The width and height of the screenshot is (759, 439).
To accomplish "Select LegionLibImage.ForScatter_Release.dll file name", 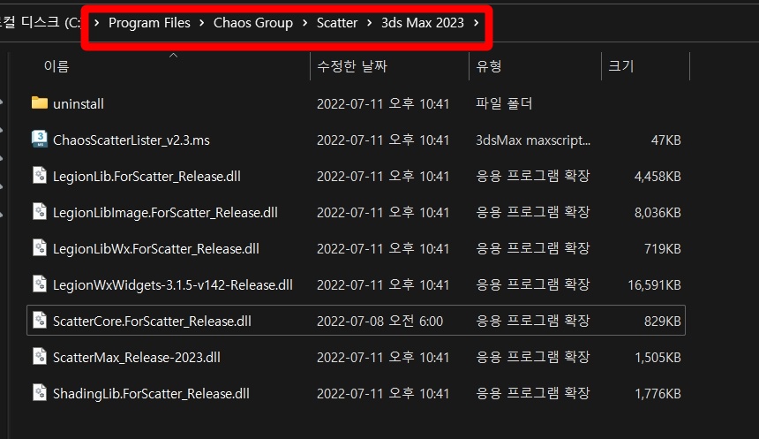I will (166, 213).
